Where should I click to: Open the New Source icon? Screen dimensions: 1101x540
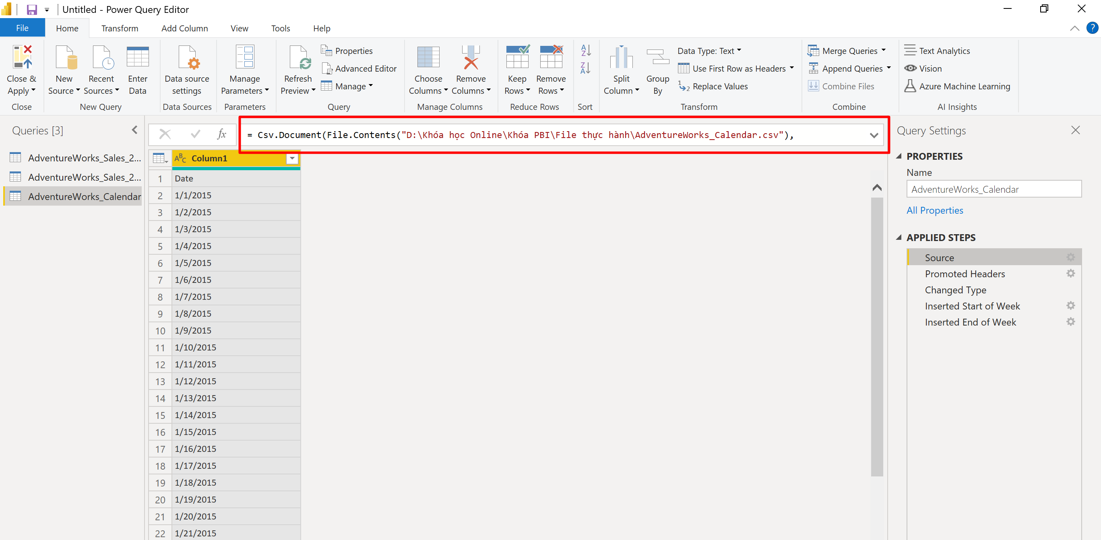pyautogui.click(x=66, y=57)
